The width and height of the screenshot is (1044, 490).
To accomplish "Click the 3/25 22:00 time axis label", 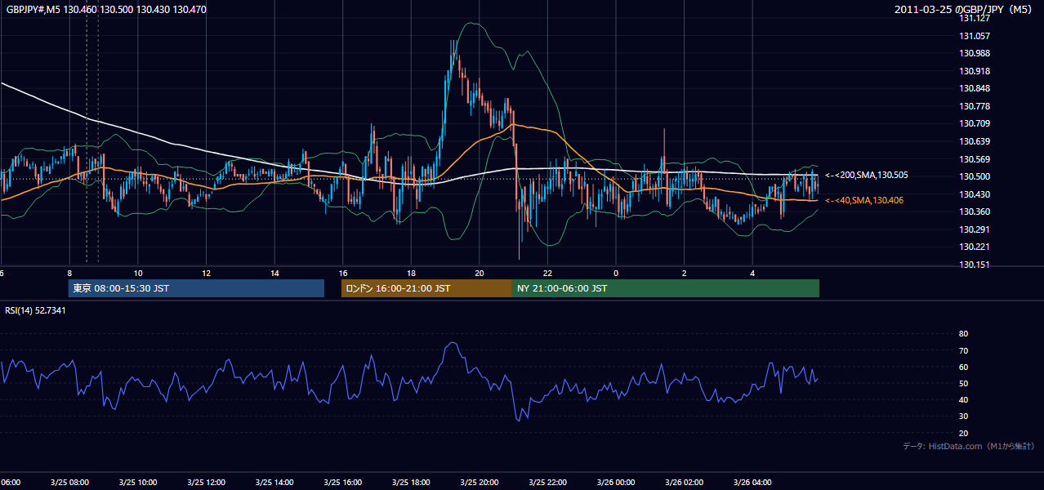I will point(547,483).
